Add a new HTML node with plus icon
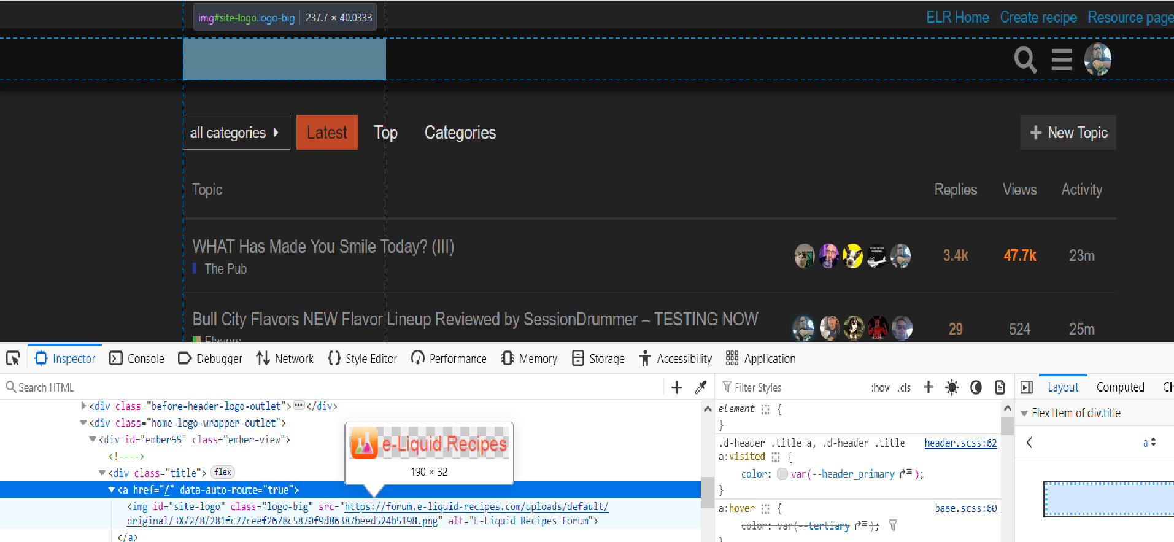1174x542 pixels. pos(677,387)
